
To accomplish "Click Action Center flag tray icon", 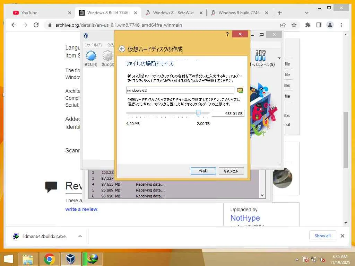I will click(x=306, y=259).
